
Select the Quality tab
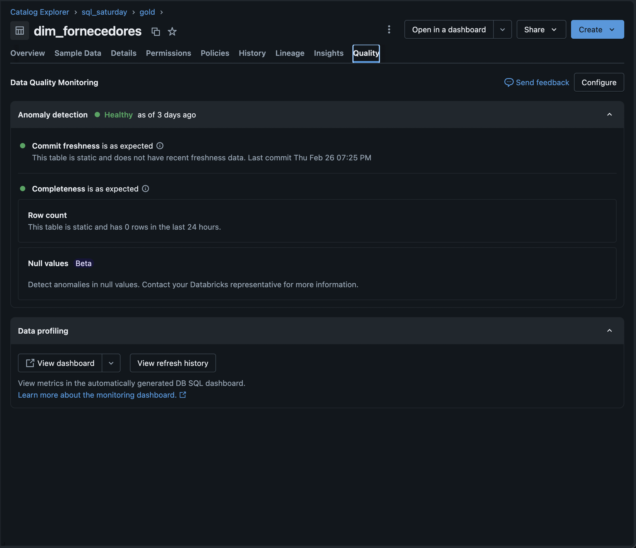click(x=366, y=53)
